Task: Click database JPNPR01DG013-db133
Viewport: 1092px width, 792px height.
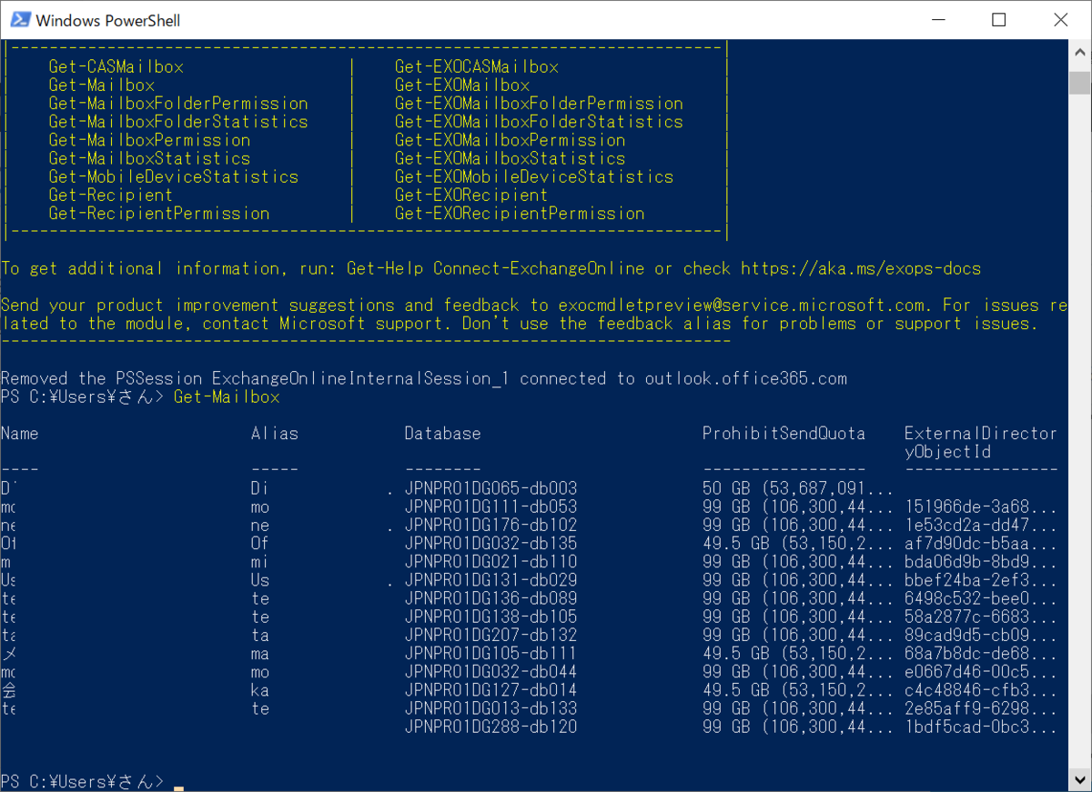Action: coord(491,708)
